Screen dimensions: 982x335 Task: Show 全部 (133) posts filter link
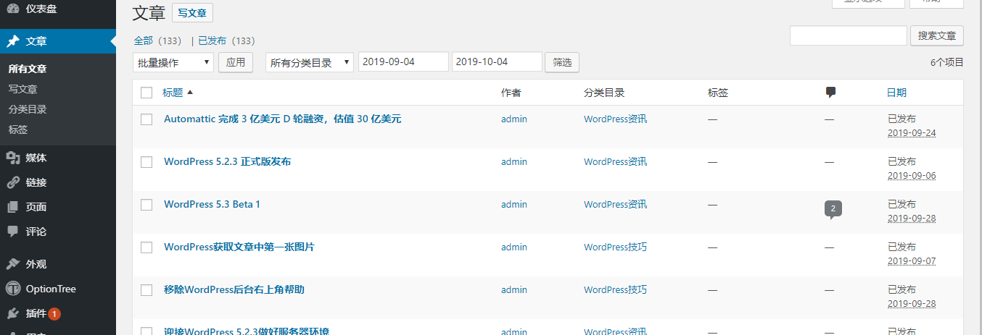pos(157,41)
